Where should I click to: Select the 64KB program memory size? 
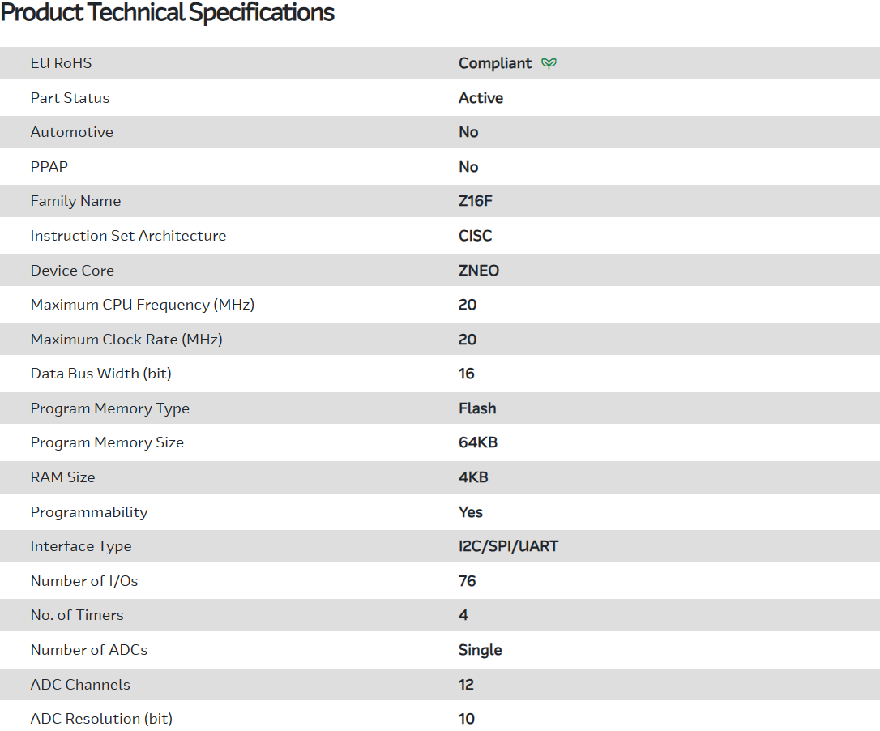point(476,442)
